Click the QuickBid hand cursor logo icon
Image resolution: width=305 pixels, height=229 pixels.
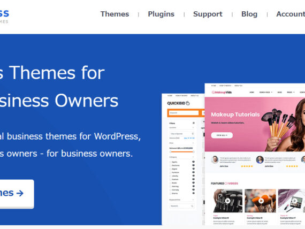coord(188,103)
